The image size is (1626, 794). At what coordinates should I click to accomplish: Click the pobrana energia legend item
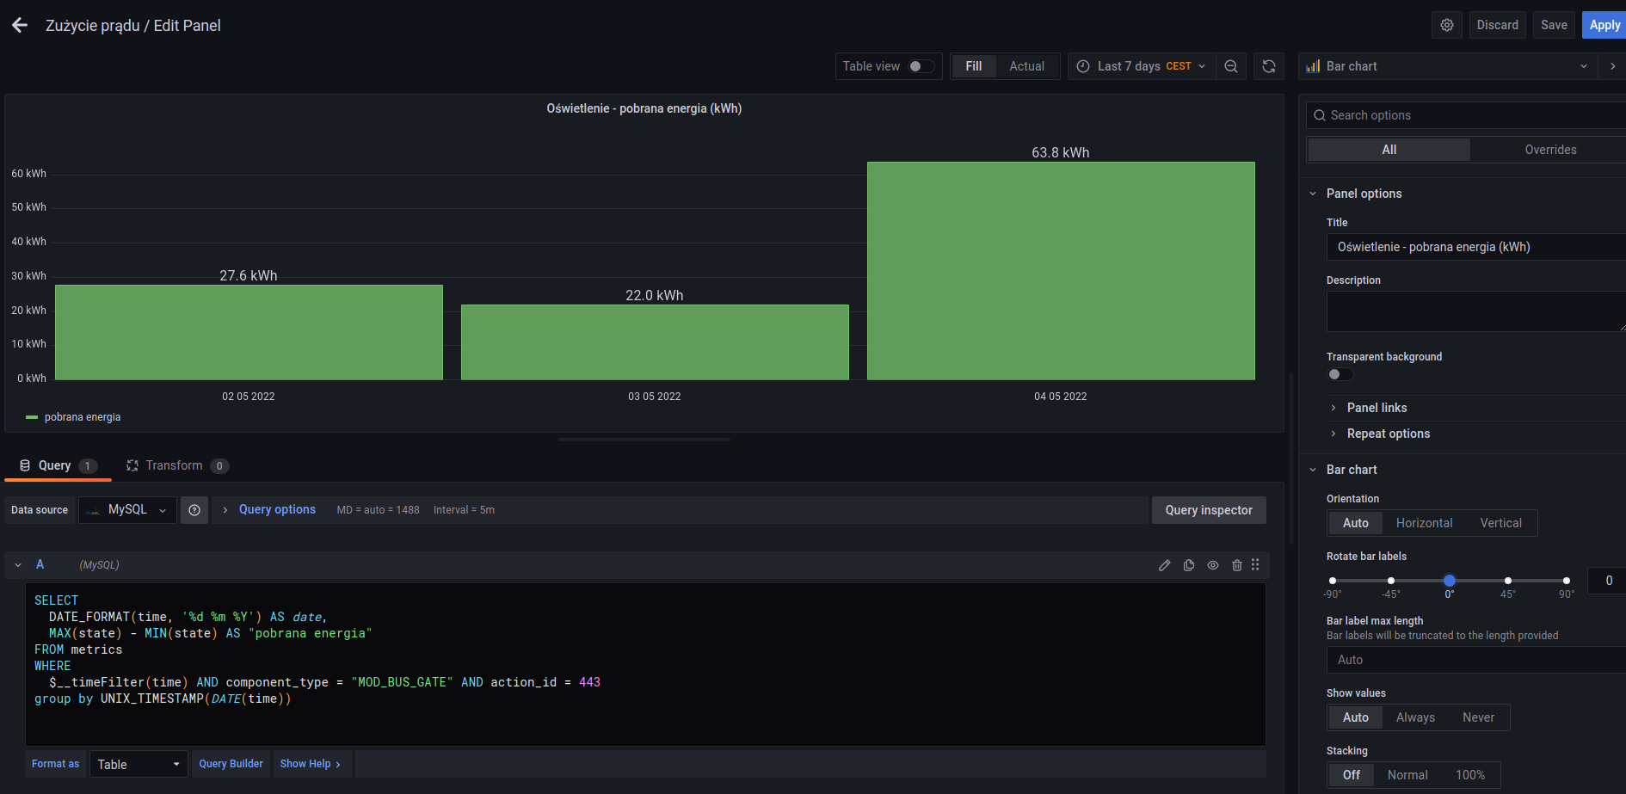73,417
